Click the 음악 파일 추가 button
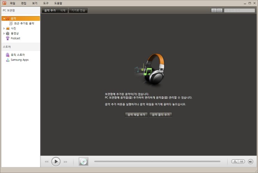The width and height of the screenshot is (258, 173). coord(136,115)
